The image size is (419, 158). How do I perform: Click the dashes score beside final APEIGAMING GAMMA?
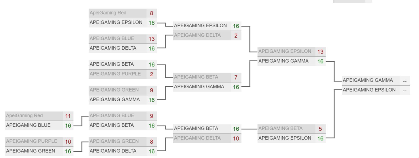[405, 81]
